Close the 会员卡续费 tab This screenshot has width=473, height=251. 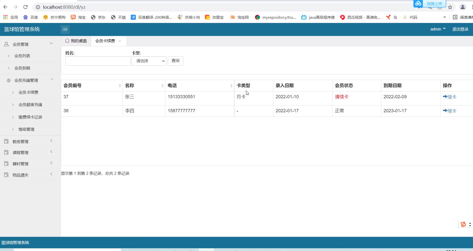coord(120,41)
